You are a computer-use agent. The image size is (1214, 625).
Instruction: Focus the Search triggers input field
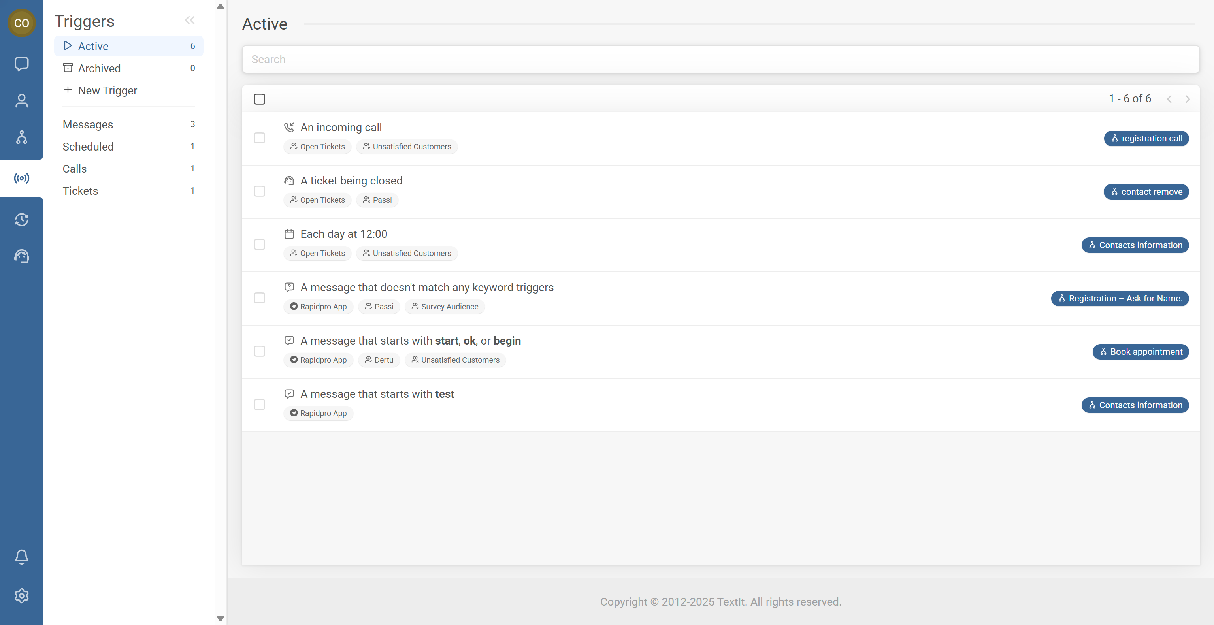pyautogui.click(x=720, y=59)
